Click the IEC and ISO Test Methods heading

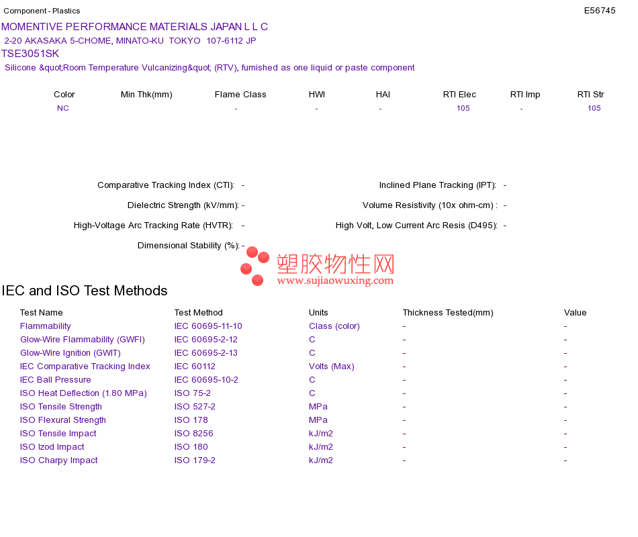tap(85, 291)
